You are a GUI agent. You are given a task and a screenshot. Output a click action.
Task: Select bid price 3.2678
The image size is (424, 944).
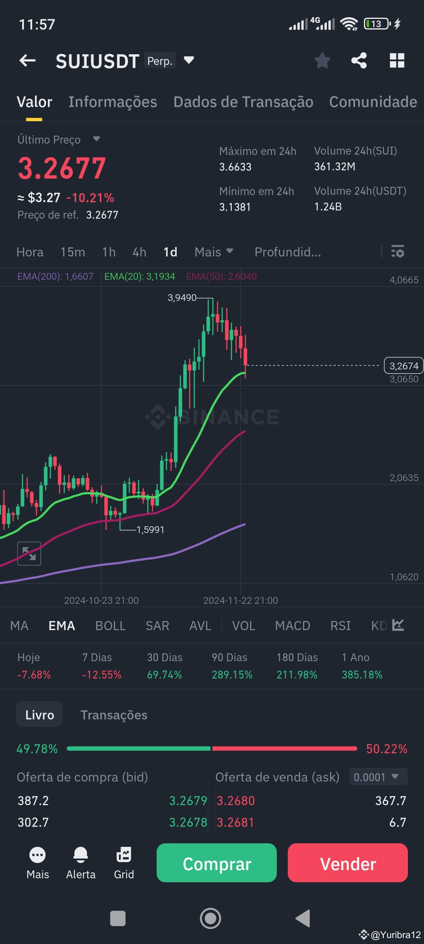pos(188,822)
